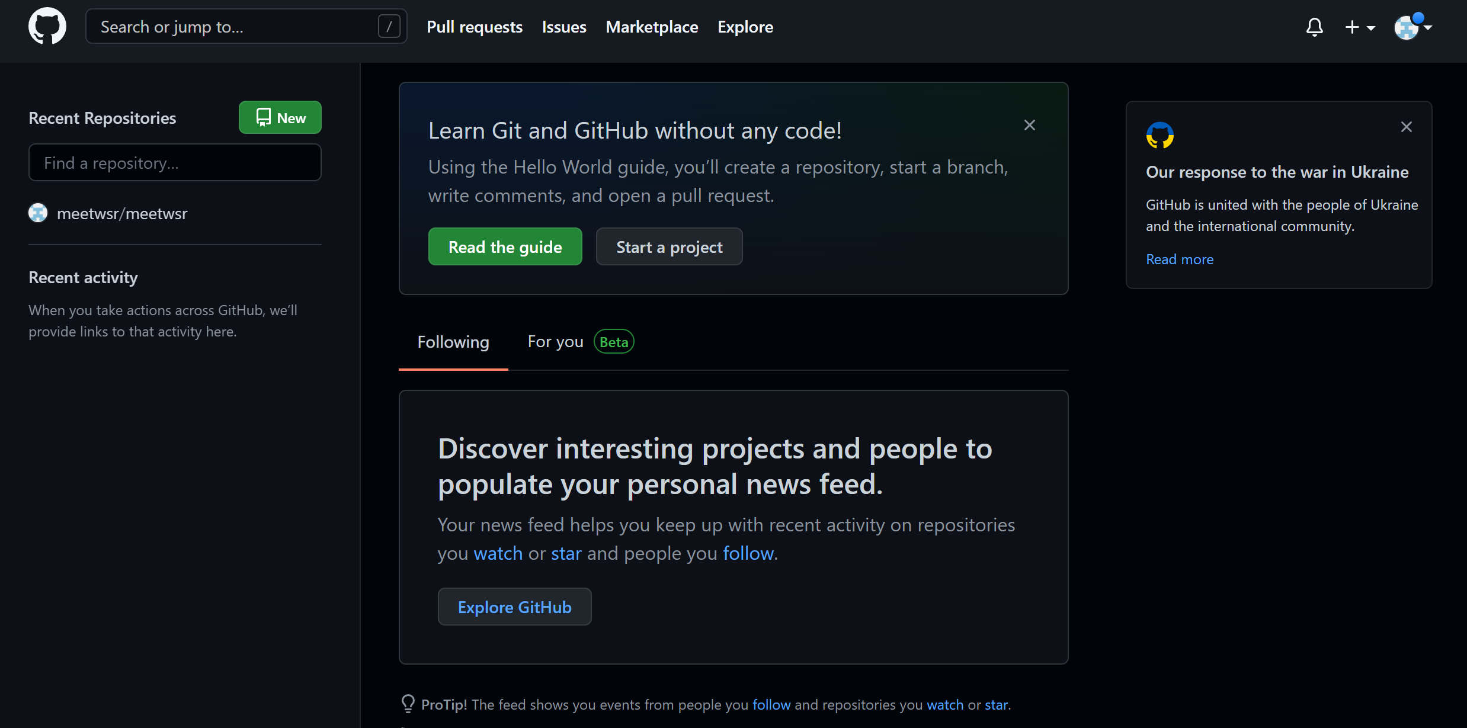Image resolution: width=1467 pixels, height=728 pixels.
Task: Open the user avatar profile menu
Action: click(1413, 27)
